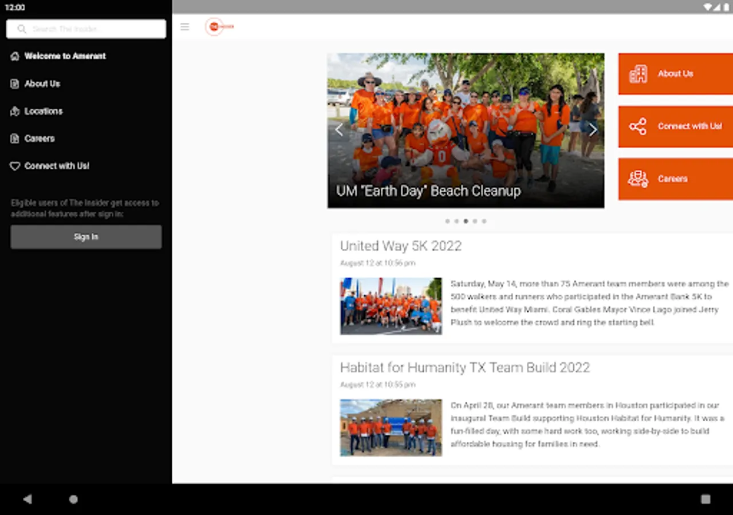Click the building icon on About Us tile
733x515 pixels.
[x=638, y=74]
